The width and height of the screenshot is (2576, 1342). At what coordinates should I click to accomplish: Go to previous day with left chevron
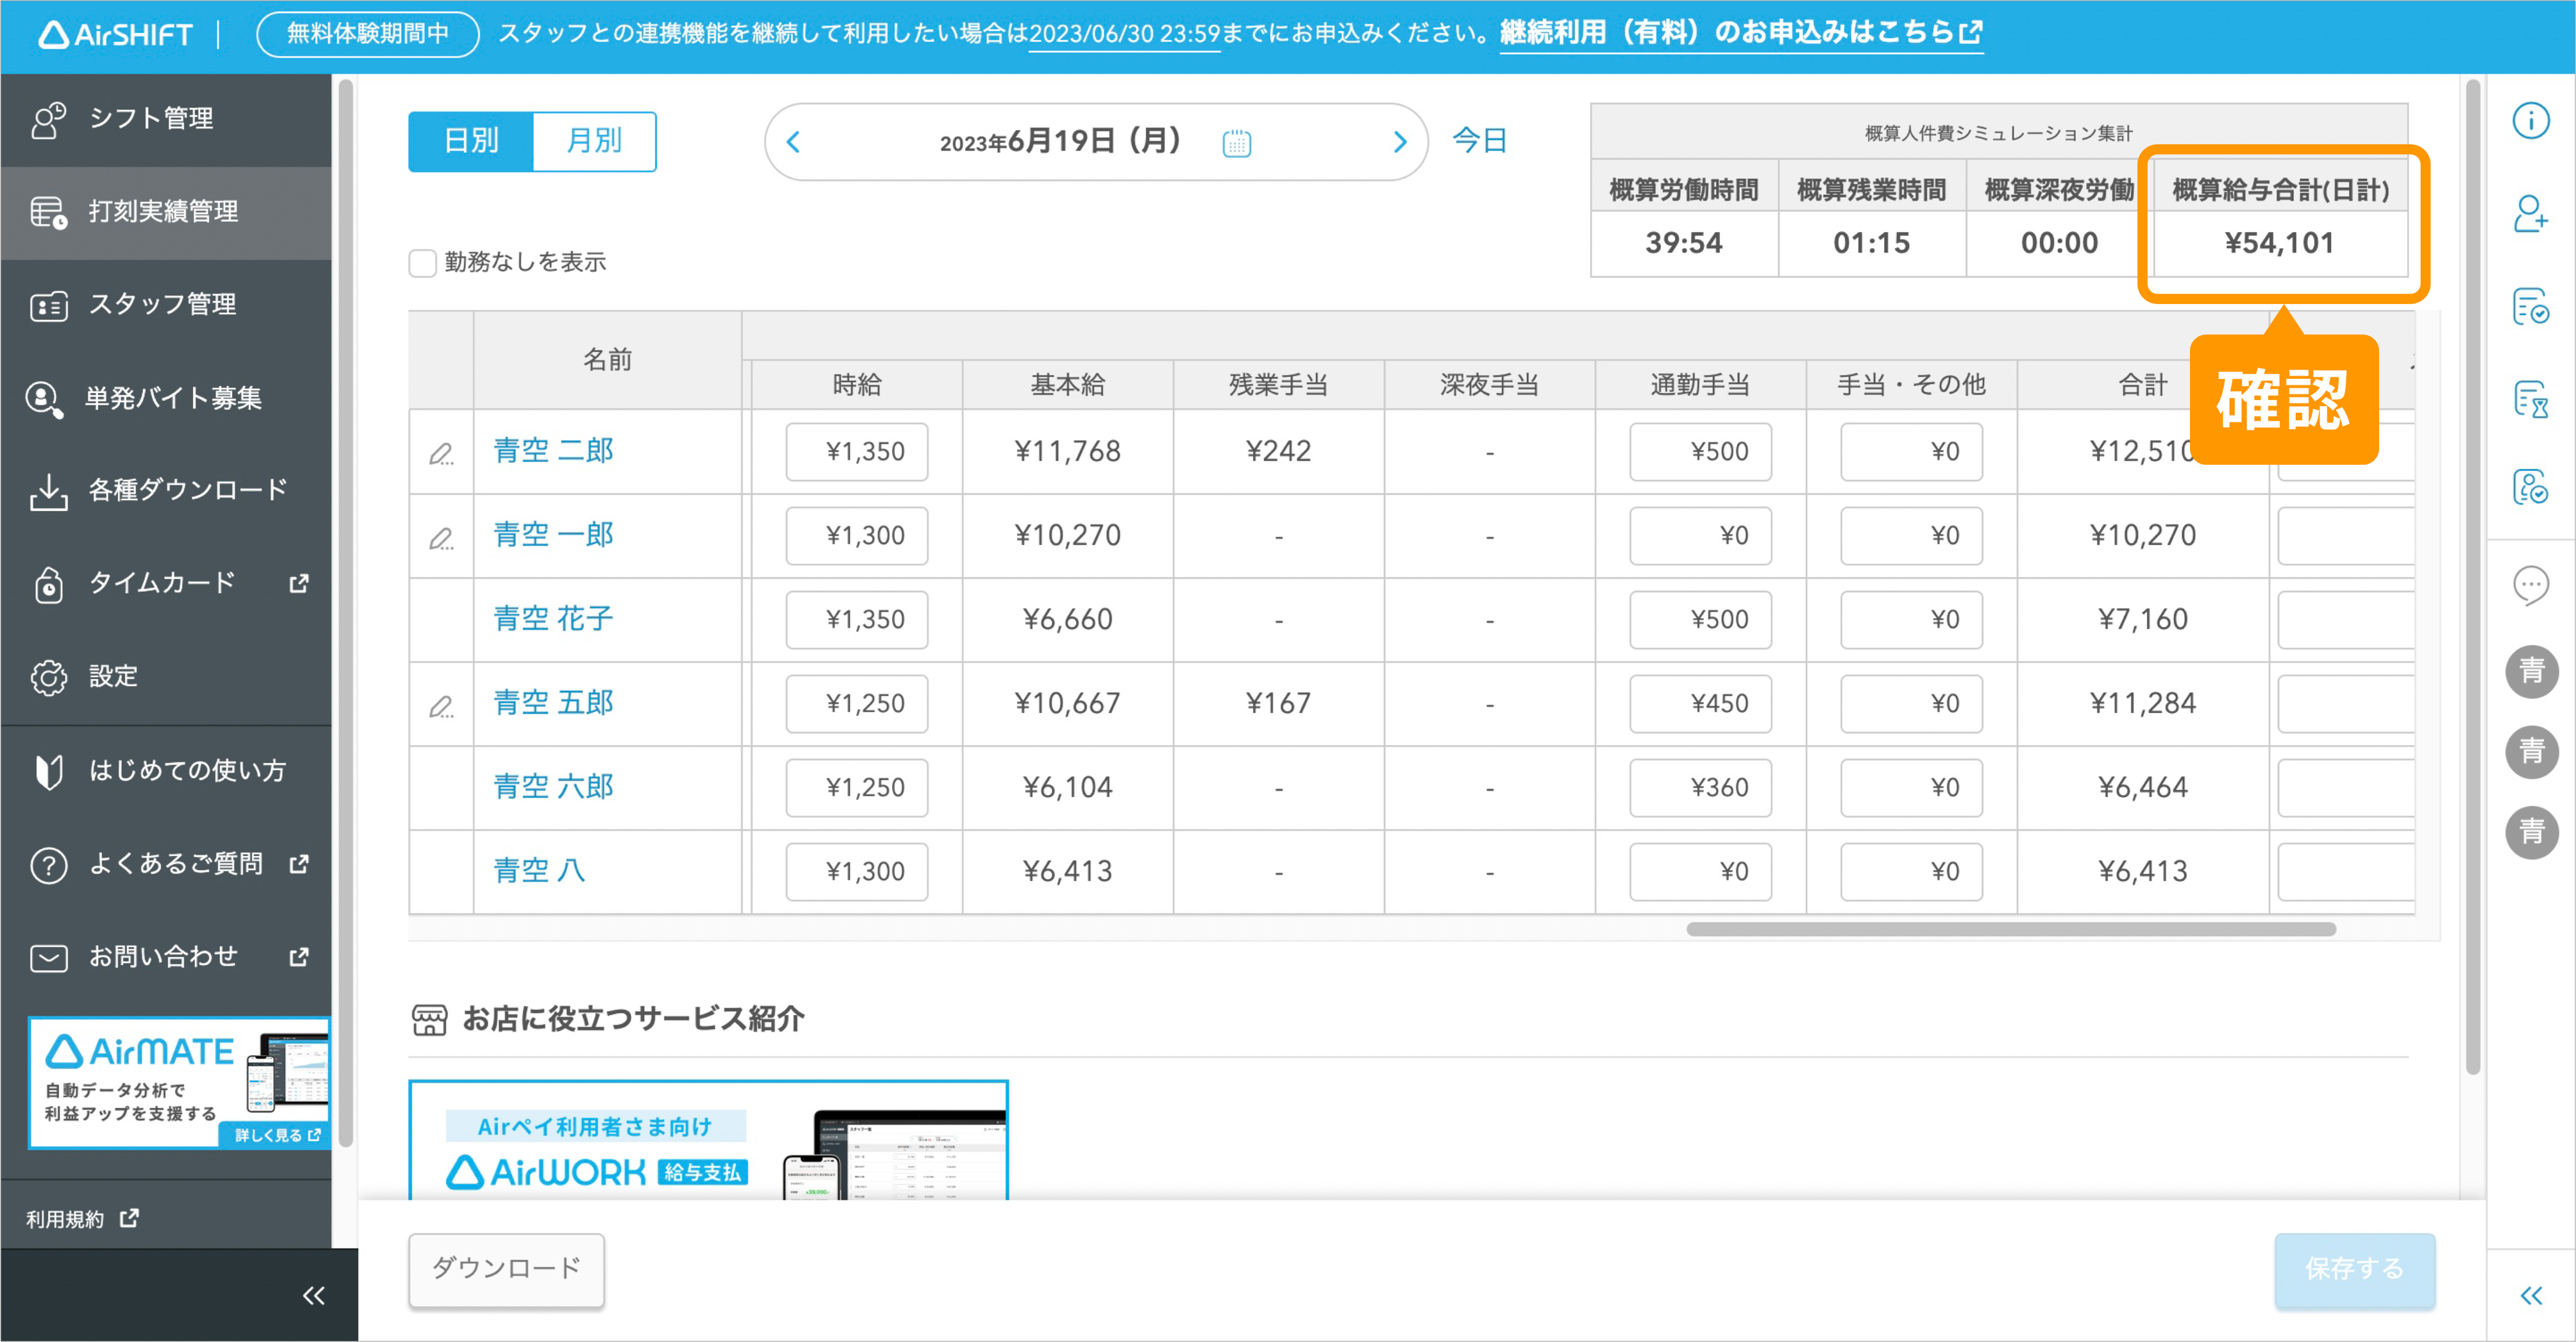pos(794,142)
